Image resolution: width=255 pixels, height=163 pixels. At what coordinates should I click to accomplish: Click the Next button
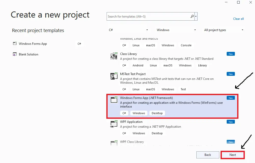click(x=233, y=155)
